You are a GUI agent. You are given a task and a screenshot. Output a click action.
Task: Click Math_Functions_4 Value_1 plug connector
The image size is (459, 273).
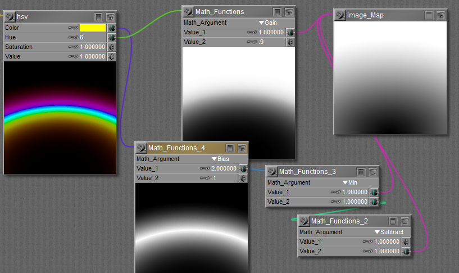pos(243,169)
